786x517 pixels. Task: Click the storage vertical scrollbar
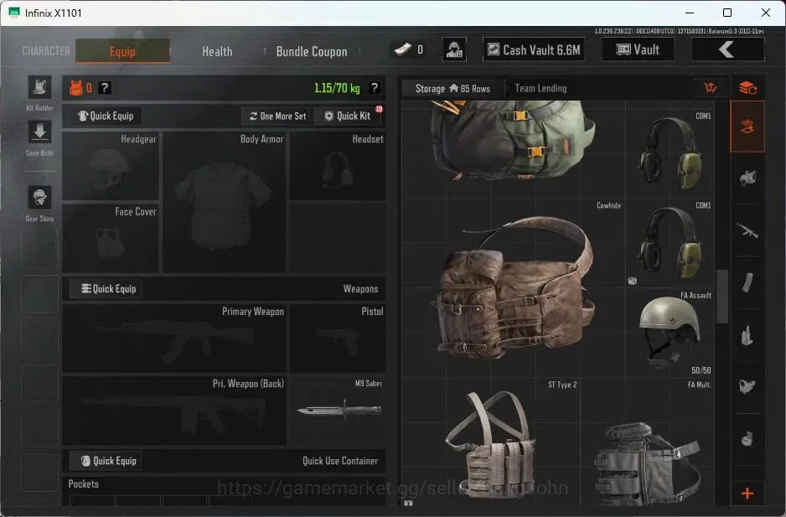coord(722,296)
